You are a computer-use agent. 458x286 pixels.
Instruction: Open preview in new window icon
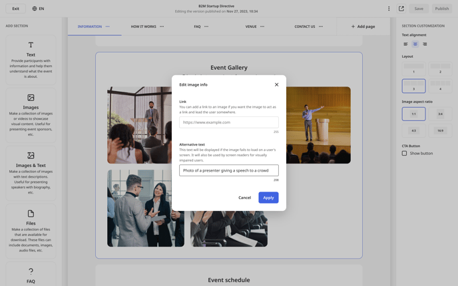click(x=401, y=9)
